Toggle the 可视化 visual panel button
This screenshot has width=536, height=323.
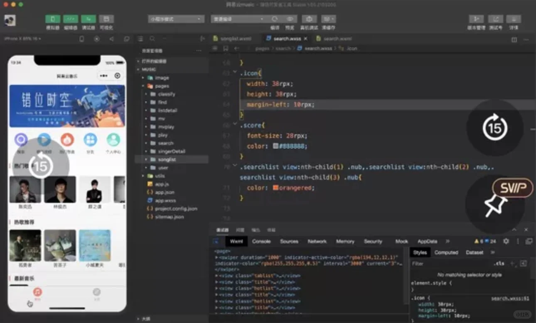(106, 19)
